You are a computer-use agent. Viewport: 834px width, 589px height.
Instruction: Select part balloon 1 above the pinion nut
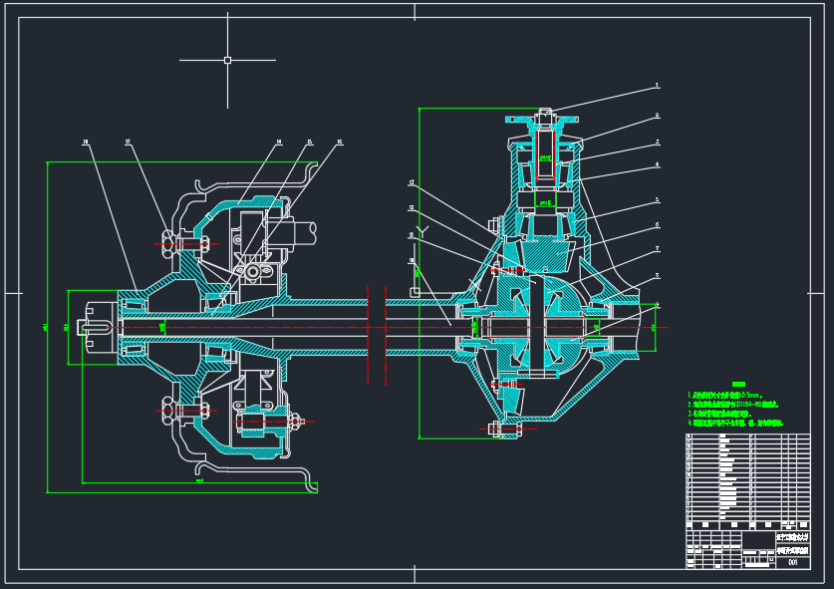[656, 84]
